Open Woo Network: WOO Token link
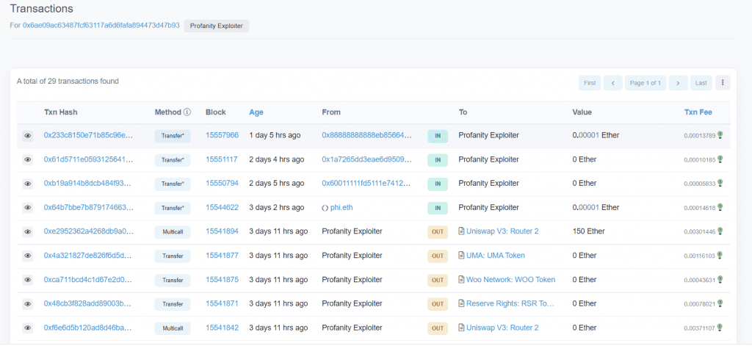752x346 pixels. click(x=511, y=279)
